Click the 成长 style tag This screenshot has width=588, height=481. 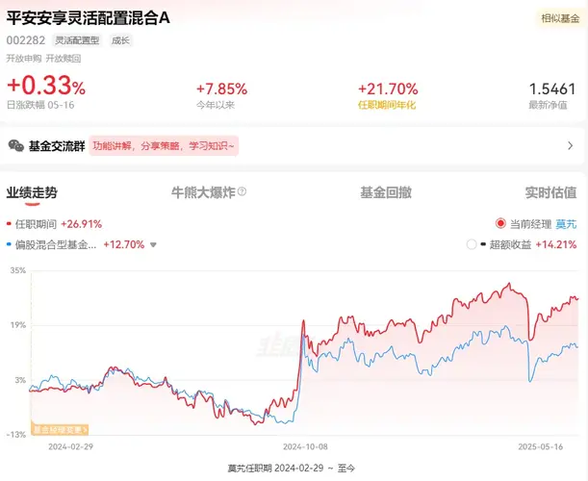pyautogui.click(x=121, y=40)
